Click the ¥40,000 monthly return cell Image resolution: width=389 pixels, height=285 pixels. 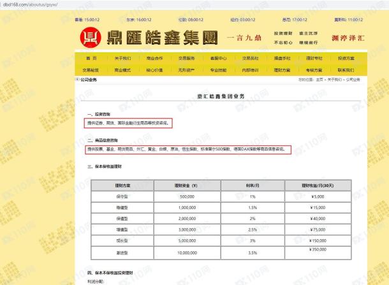pyautogui.click(x=318, y=219)
